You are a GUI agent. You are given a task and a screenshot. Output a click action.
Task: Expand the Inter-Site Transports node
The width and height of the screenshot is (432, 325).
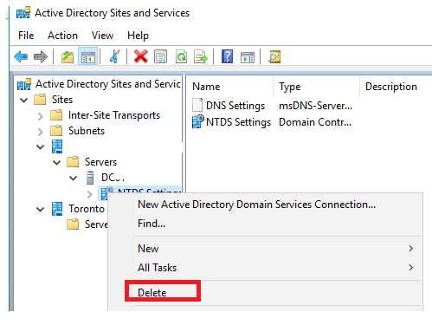41,116
